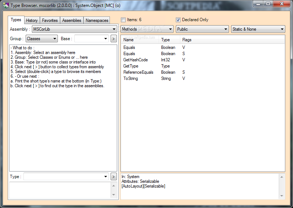The image size is (293, 208).
Task: Click the instruction line '1. Assembly: Select an assembly here'
Action: [43, 53]
